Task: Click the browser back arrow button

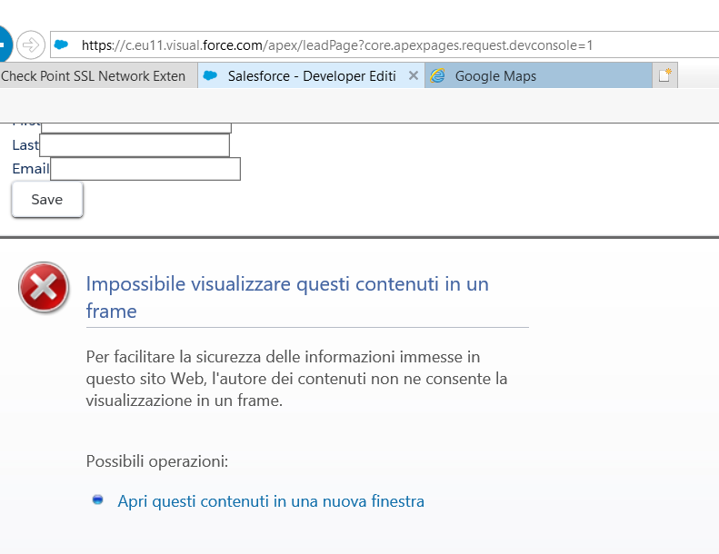Action: [3, 44]
